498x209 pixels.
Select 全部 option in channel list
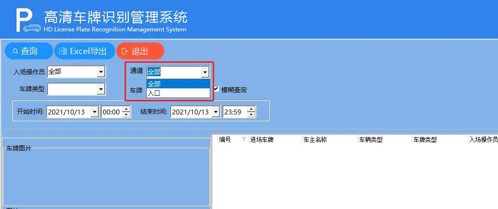pyautogui.click(x=178, y=84)
